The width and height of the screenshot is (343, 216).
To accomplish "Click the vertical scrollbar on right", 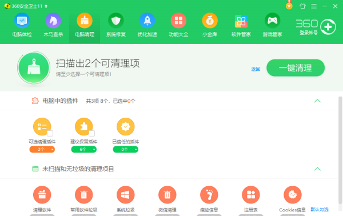I will tap(340, 151).
